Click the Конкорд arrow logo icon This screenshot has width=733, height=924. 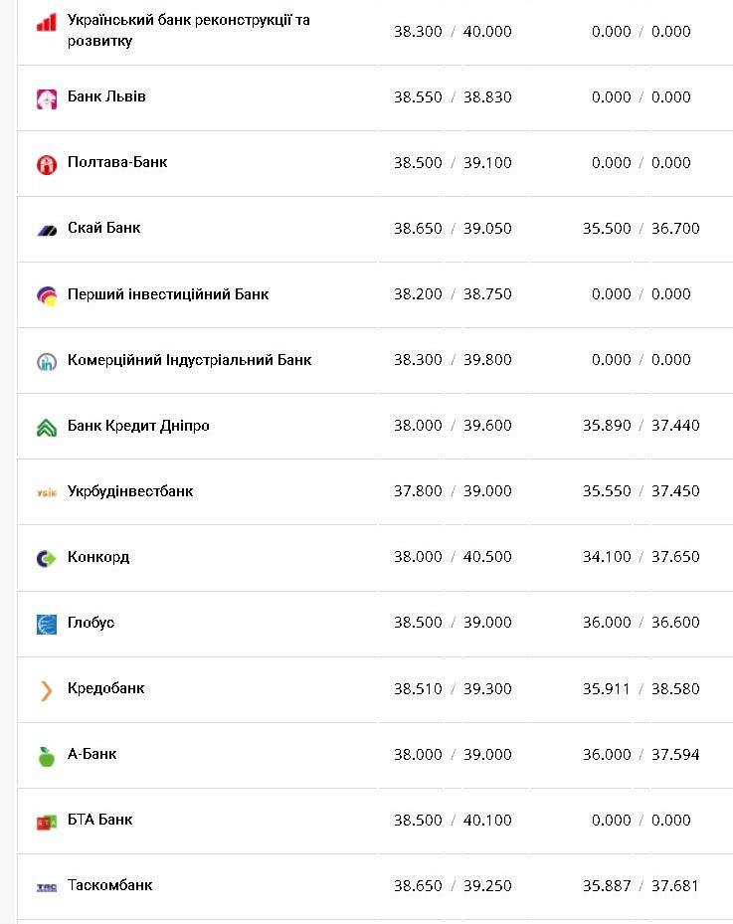click(47, 558)
